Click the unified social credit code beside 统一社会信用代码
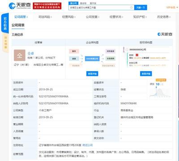Image resolution: width=179 pixels, height=161 pixels. [x=54, y=97]
